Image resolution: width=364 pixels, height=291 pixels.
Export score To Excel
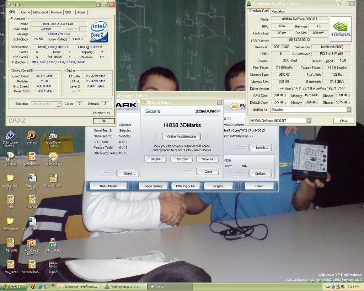182,159
